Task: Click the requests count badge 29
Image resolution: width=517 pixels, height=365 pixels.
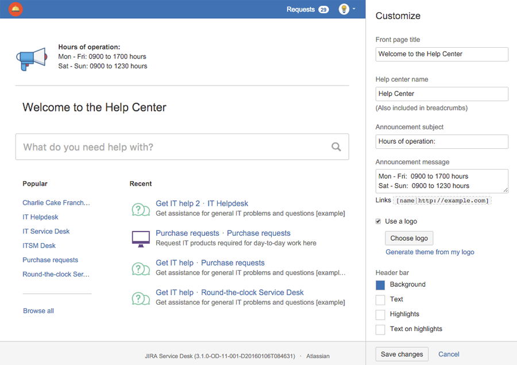Action: (x=323, y=10)
